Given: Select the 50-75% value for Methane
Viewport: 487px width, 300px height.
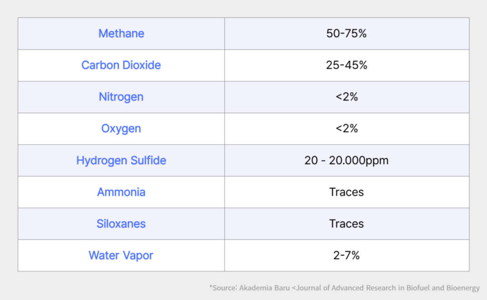Looking at the screenshot, I should pyautogui.click(x=346, y=34).
